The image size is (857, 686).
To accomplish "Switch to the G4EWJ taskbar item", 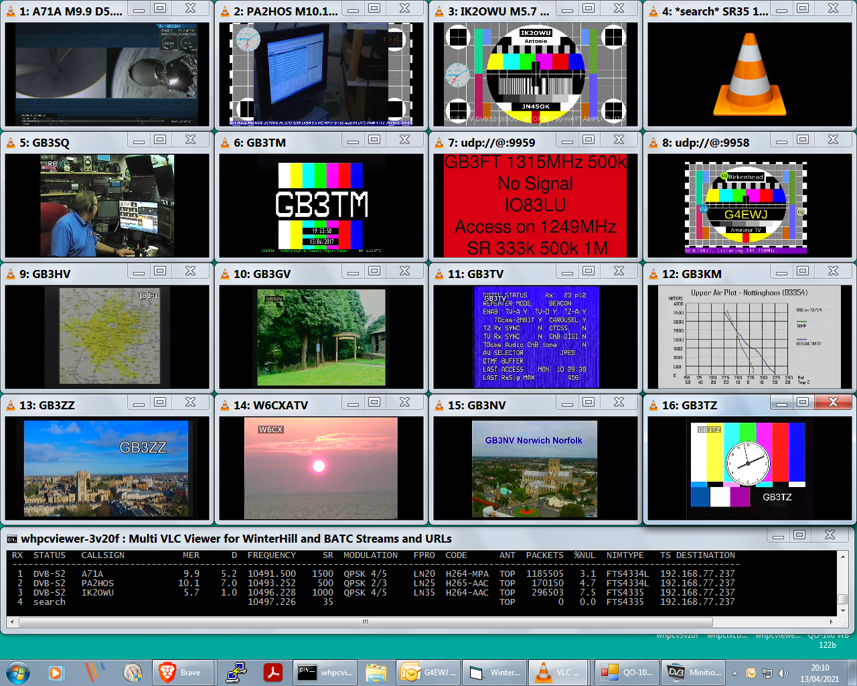I will (428, 672).
